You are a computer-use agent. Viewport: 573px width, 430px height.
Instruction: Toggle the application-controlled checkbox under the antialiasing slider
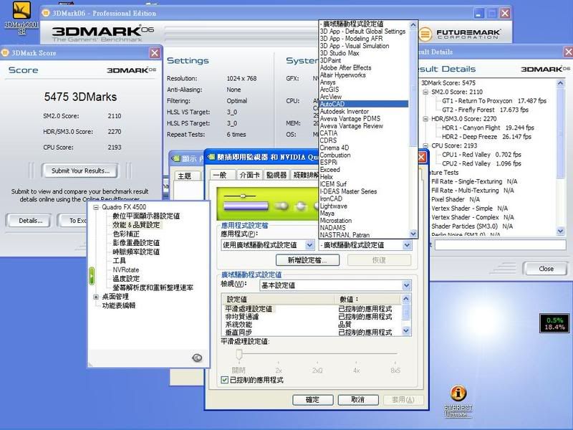[x=225, y=381]
